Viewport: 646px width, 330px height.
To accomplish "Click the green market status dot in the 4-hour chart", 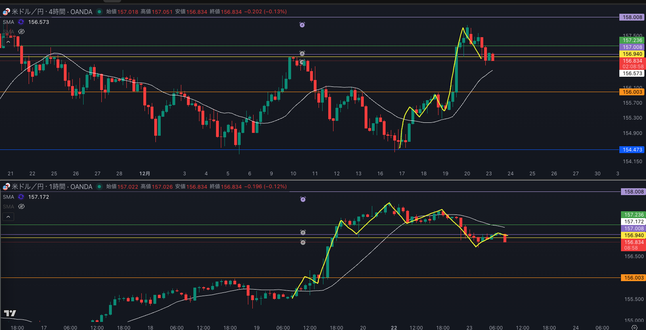I will (x=99, y=12).
